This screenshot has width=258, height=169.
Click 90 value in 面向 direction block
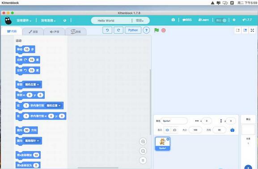27,130
